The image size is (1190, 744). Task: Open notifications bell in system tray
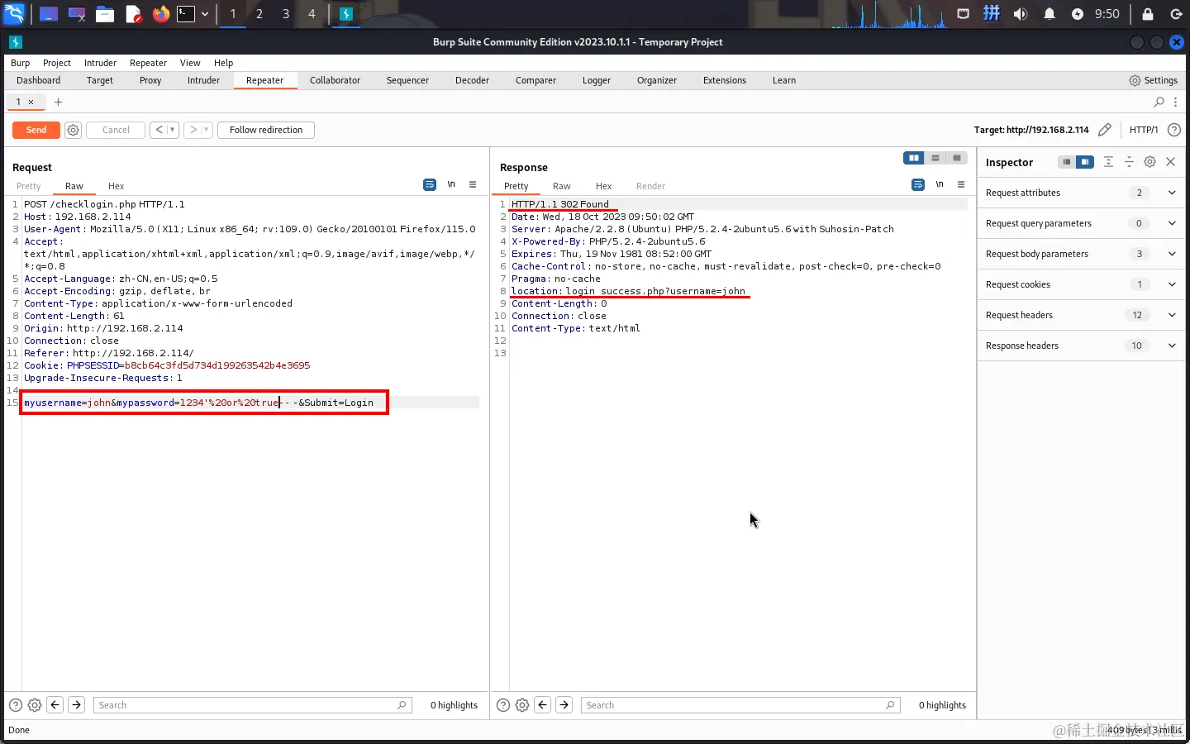tap(1050, 14)
